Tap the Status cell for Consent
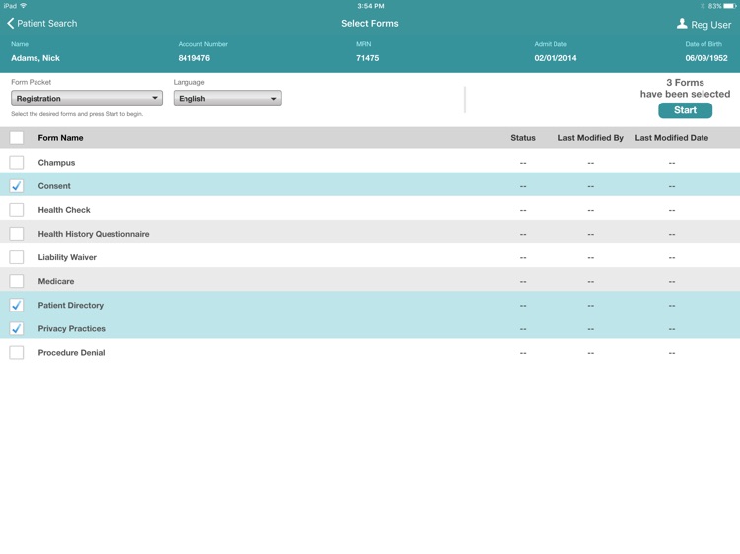The image size is (740, 554). [x=523, y=186]
